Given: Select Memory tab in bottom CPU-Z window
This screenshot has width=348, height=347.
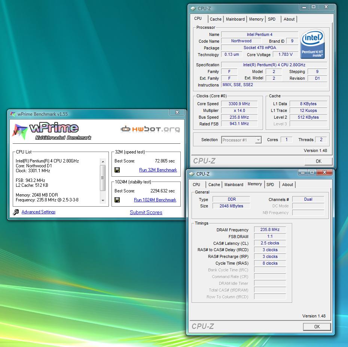Looking at the screenshot, I should point(254,184).
